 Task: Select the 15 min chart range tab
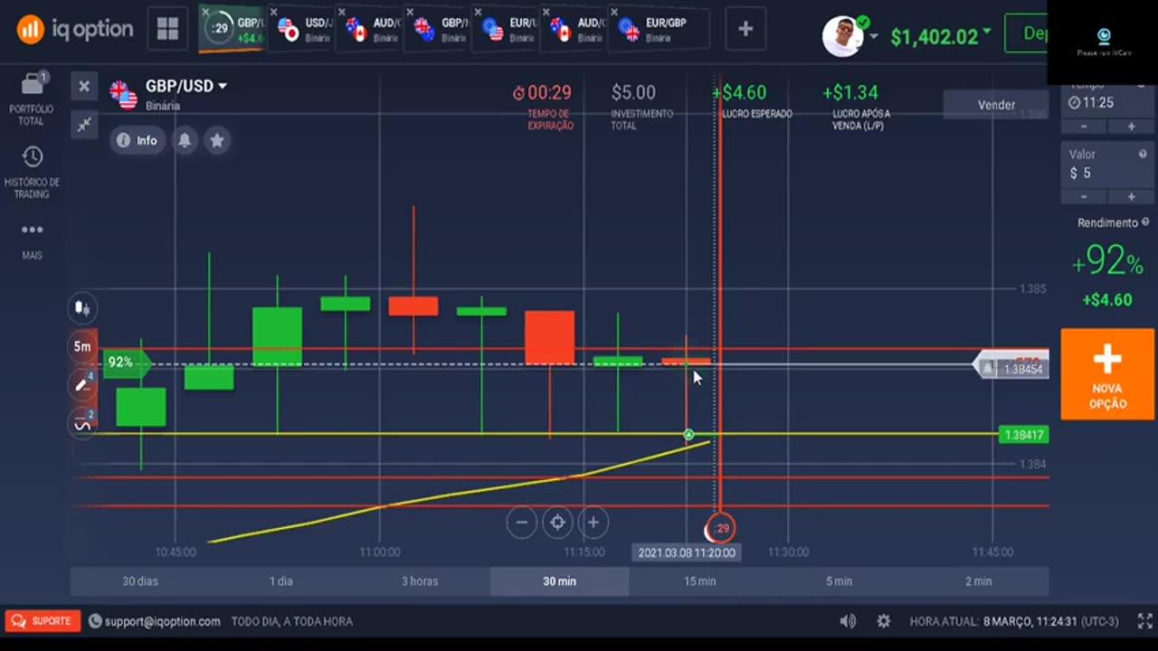pyautogui.click(x=698, y=581)
